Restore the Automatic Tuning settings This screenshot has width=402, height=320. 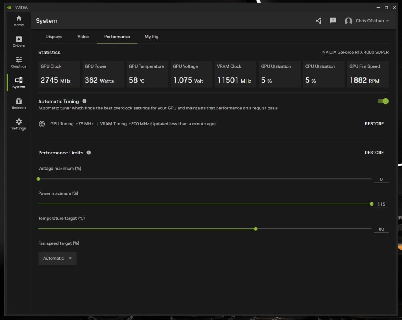(x=374, y=124)
